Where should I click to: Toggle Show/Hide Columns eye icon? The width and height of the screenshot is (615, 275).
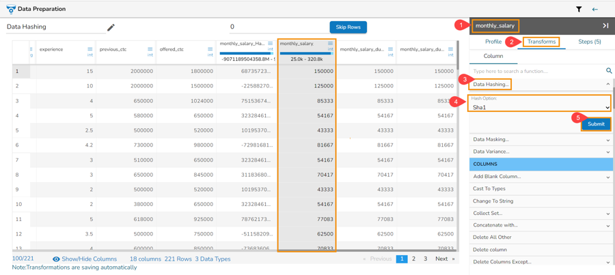(57, 259)
